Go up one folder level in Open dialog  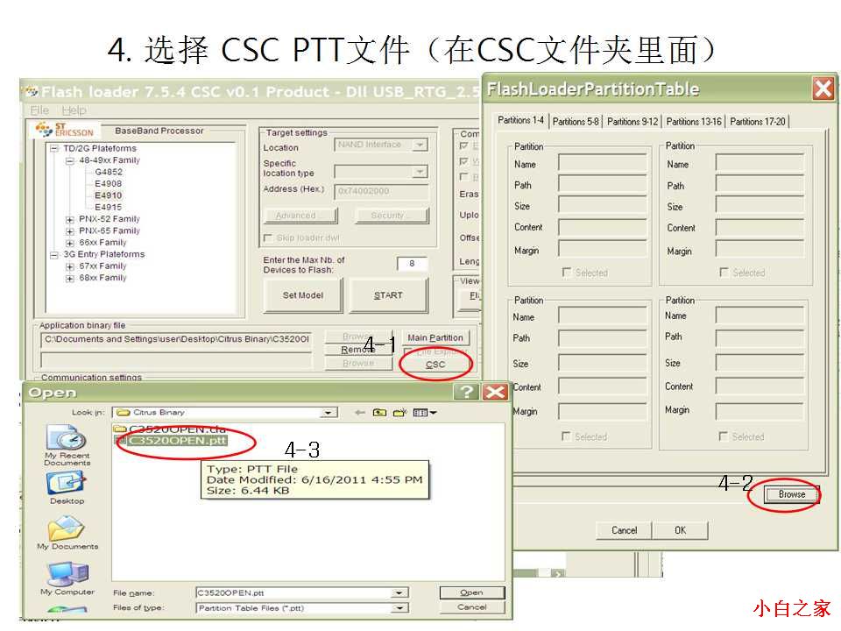pos(379,412)
